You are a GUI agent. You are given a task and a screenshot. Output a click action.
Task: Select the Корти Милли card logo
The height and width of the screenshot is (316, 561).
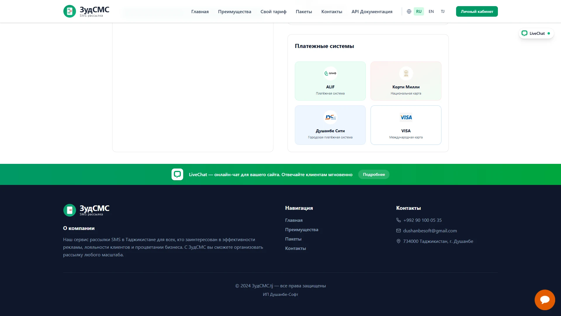(x=406, y=73)
